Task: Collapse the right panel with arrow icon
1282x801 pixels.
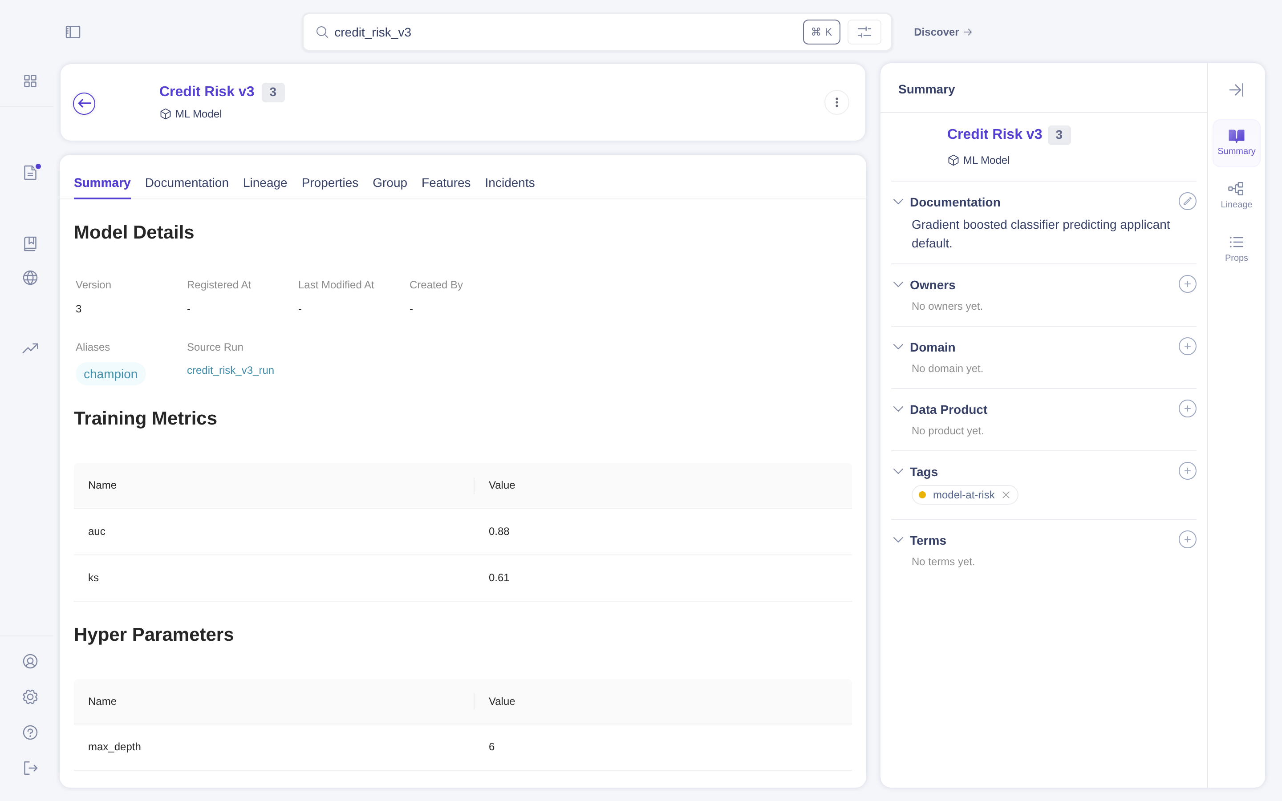Action: pyautogui.click(x=1236, y=89)
